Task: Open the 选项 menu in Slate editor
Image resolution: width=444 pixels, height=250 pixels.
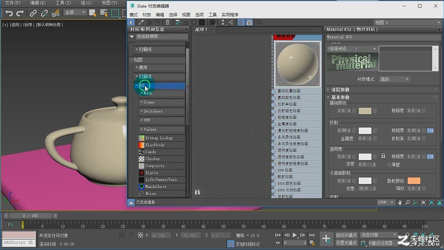Action: pos(199,15)
